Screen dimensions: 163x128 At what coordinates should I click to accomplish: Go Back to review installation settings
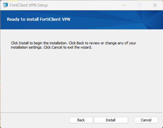click(x=81, y=120)
